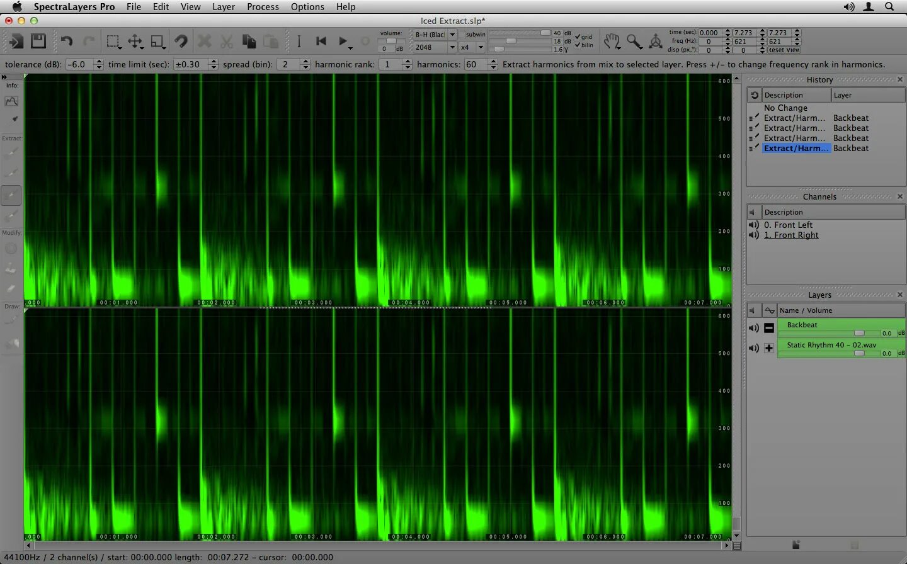The height and width of the screenshot is (564, 907).
Task: Select the magnifier zoom tool
Action: click(634, 42)
